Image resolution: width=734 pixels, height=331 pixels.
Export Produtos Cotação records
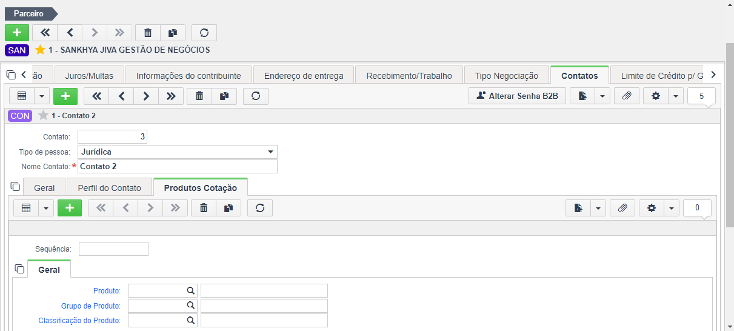coord(578,208)
